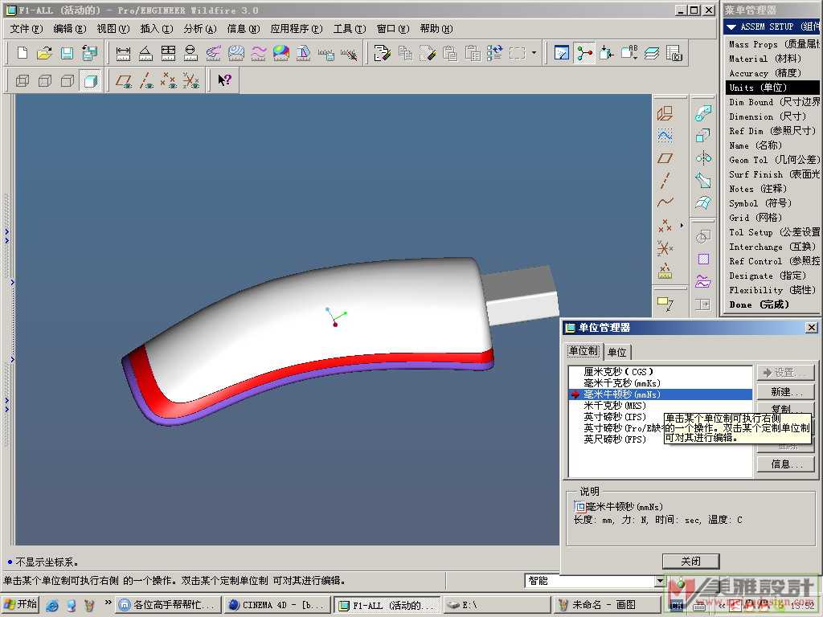
Task: Select 毫米千克秒 (mmKs) unit system
Action: pos(622,383)
